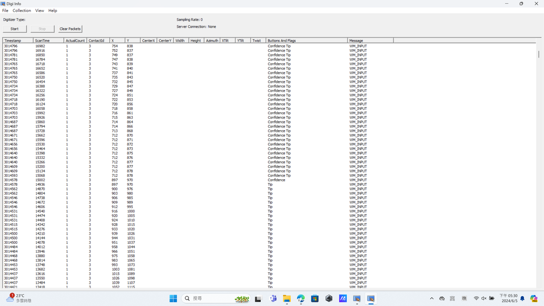This screenshot has height=306, width=544.
Task: Click the Stop button
Action: [x=42, y=29]
